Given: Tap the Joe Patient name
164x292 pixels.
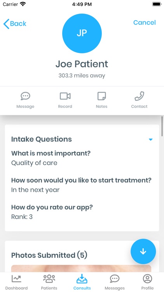Looking at the screenshot, I should (82, 64).
